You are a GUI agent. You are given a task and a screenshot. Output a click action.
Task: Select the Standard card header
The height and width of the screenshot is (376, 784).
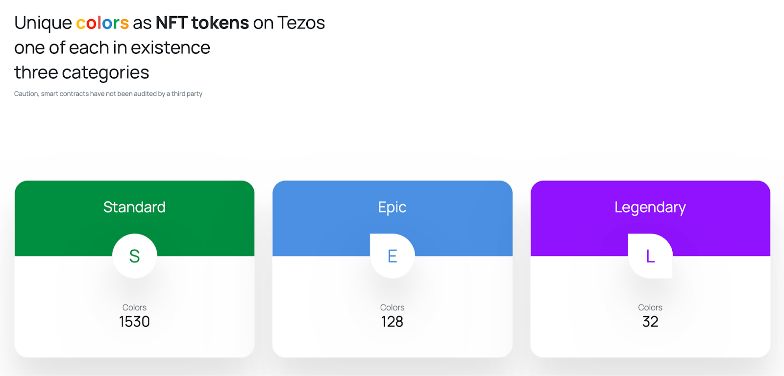coord(135,218)
